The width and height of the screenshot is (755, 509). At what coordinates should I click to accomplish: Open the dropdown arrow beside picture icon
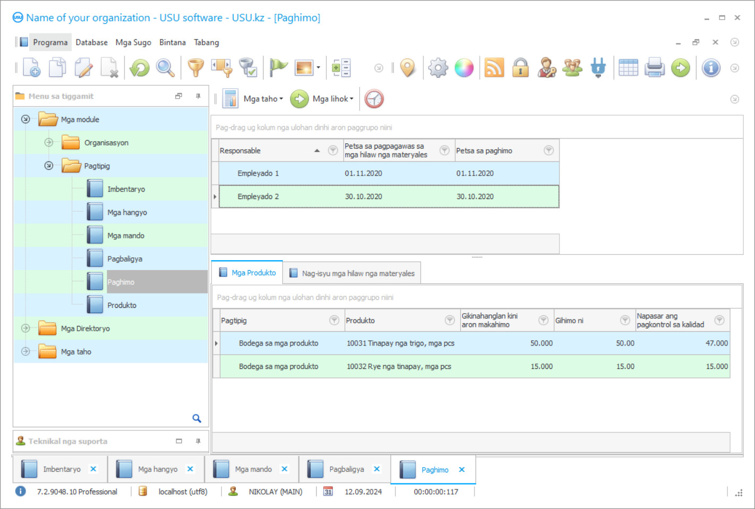pos(318,67)
